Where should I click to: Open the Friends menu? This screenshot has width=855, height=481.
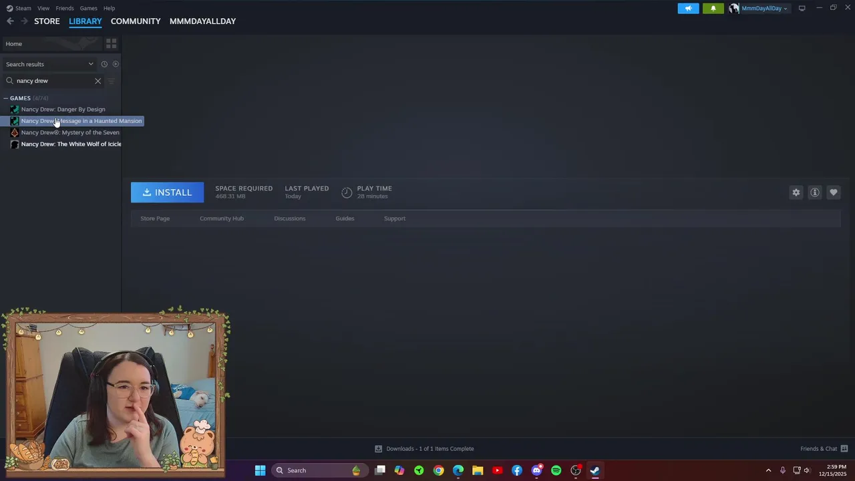65,8
